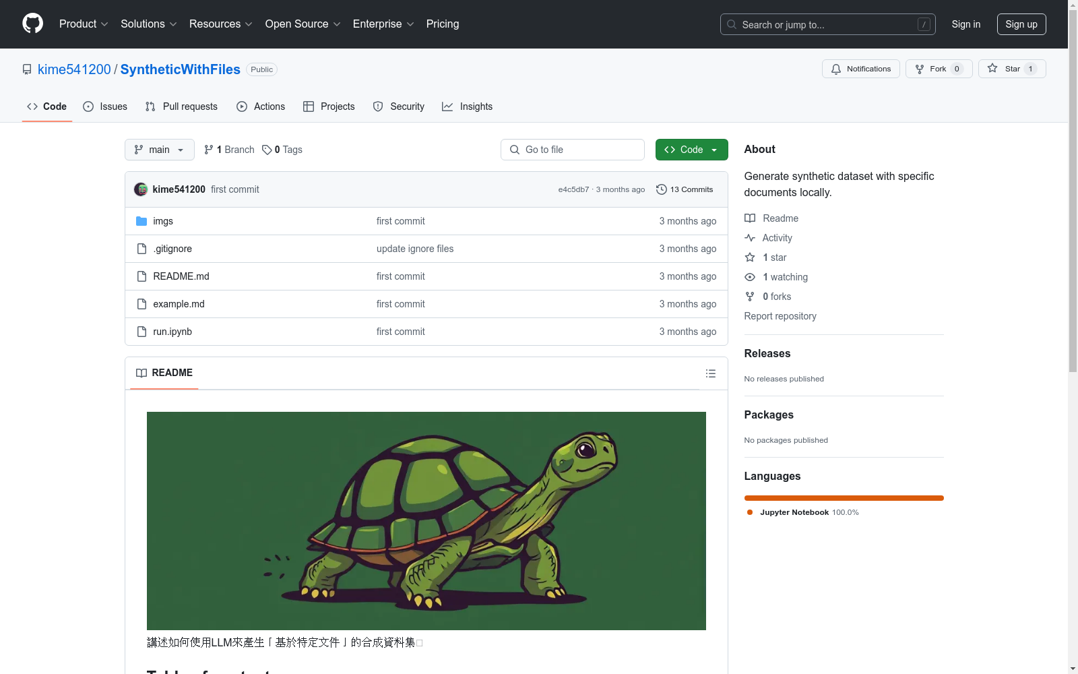Open the green Code dropdown button
Viewport: 1078px width, 674px height.
coord(691,150)
